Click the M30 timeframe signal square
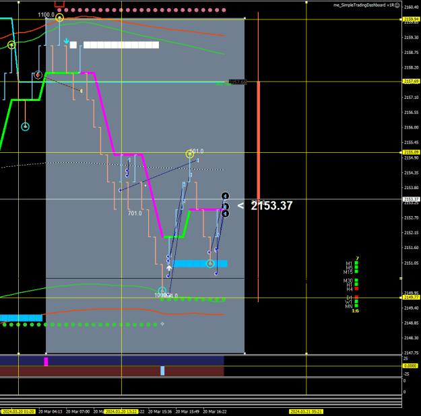Image resolution: width=421 pixels, height=416 pixels. point(356,281)
